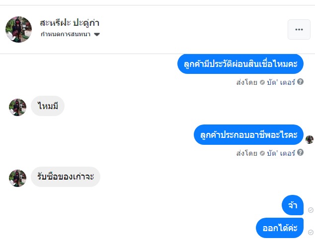Screen dimensions: 315x245
Task: Click the contact name "สะหรีฟะ ปะดู่ก่า"
Action: (x=70, y=23)
